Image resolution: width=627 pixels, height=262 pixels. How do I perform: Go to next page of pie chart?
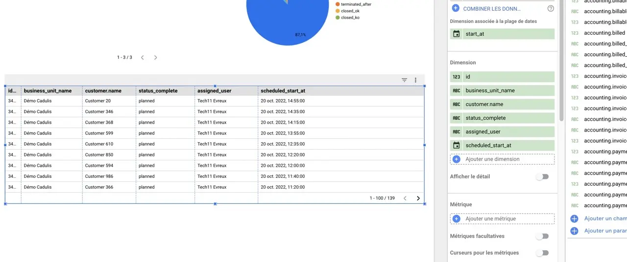click(x=156, y=58)
